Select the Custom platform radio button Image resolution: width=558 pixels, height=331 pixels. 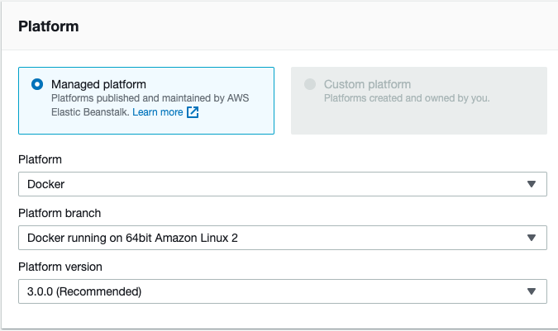click(310, 84)
